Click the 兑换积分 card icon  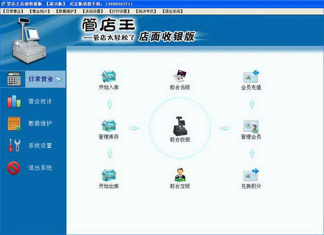click(x=251, y=175)
